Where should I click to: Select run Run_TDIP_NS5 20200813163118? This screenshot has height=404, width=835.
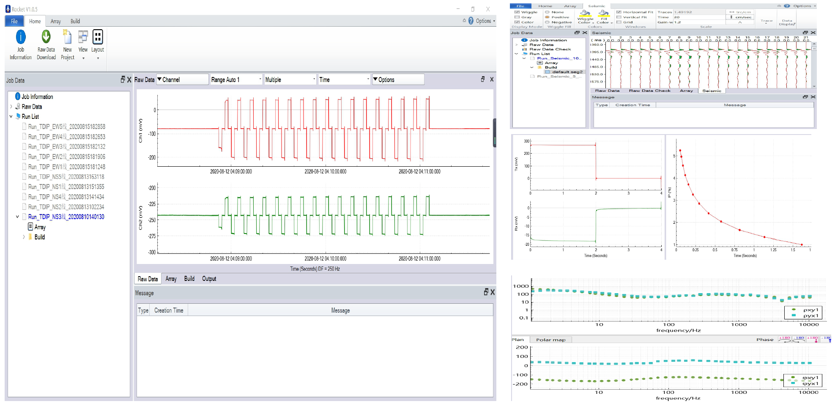(x=66, y=177)
